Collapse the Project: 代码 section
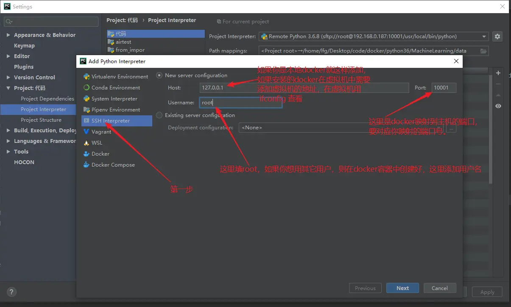 (x=8, y=88)
